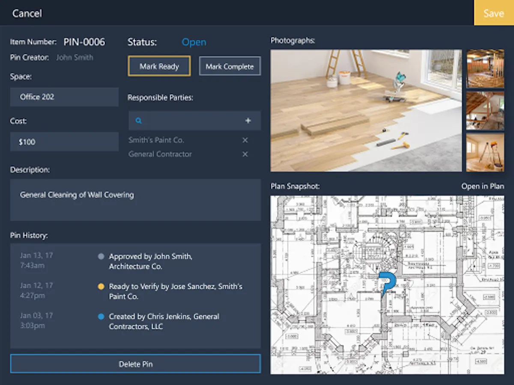Select the main flooring photograph
Image resolution: width=514 pixels, height=385 pixels.
[366, 111]
